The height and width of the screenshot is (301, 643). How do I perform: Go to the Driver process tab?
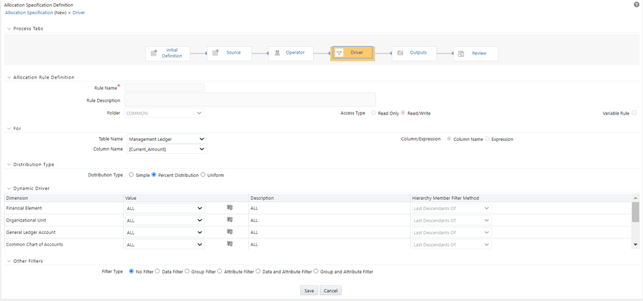(x=352, y=54)
